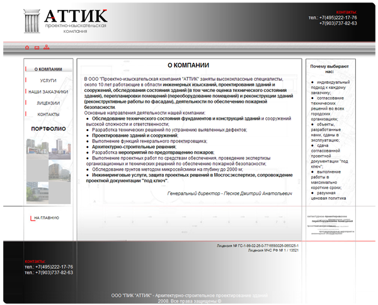Click 2008. Все права защищены footer text
Image resolution: width=378 pixels, height=305 pixels.
(190, 301)
